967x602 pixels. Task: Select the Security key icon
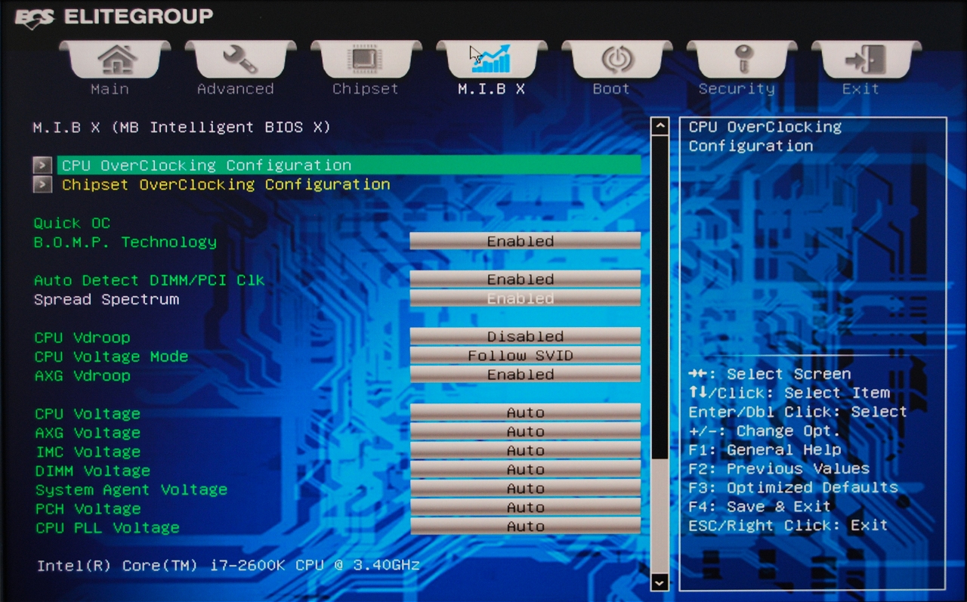click(x=741, y=59)
